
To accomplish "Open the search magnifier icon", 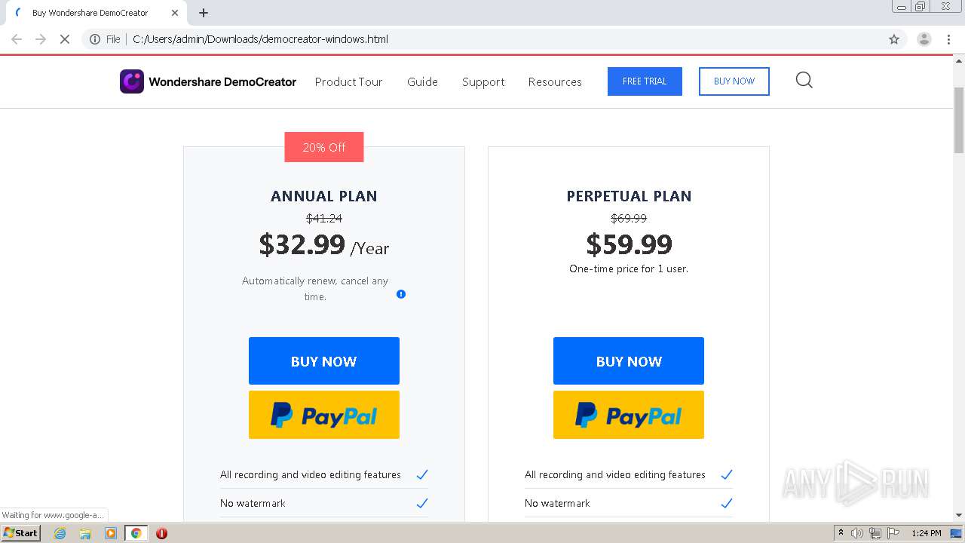I will pos(804,80).
